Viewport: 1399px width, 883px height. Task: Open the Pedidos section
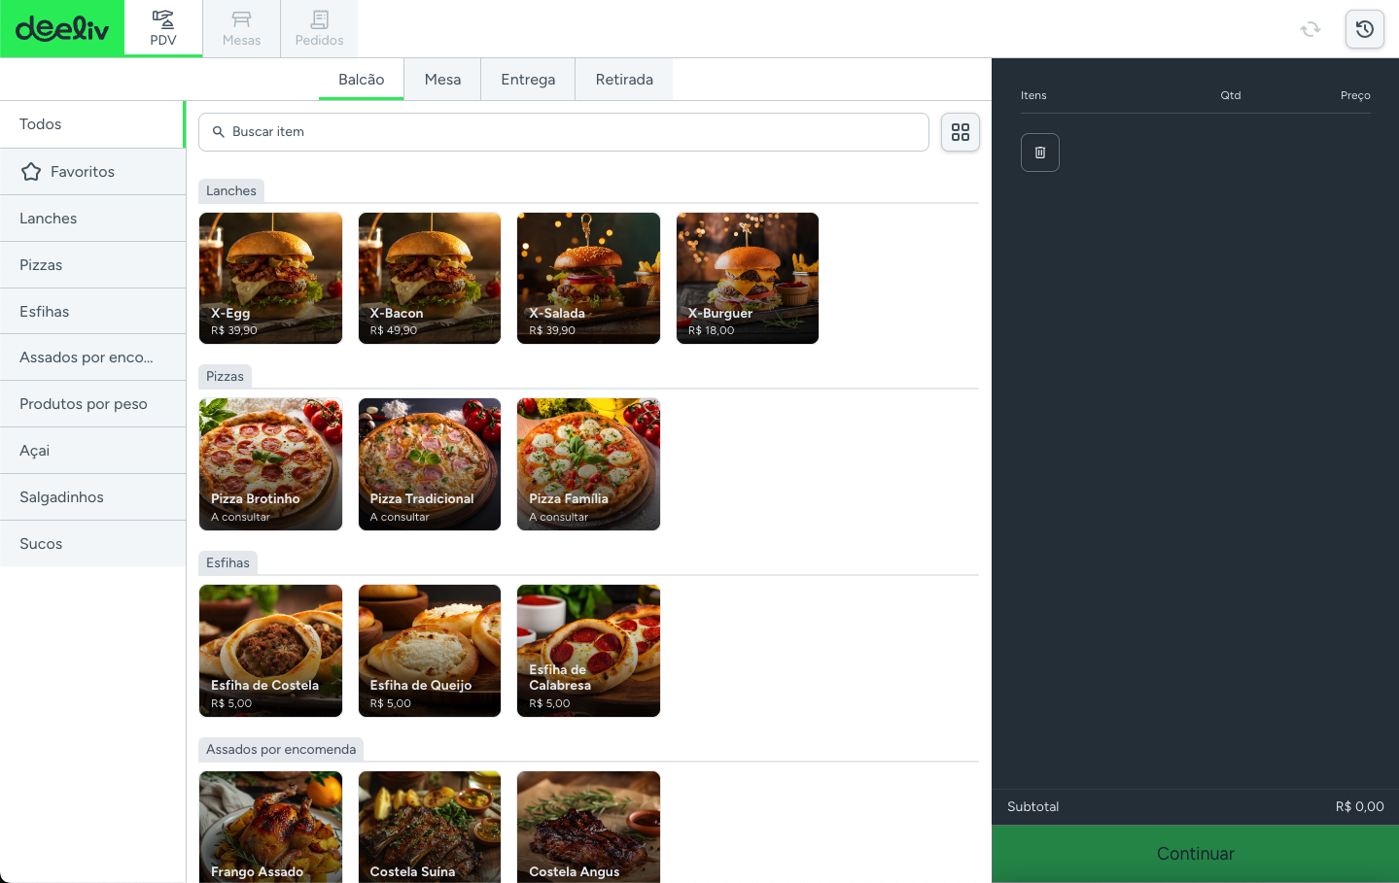[319, 28]
